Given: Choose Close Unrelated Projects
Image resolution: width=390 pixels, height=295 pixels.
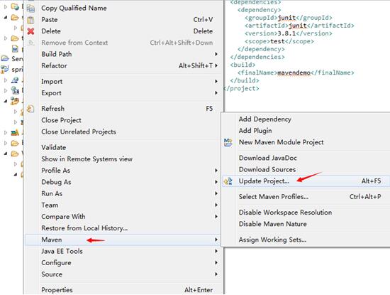Looking at the screenshot, I should click(123, 132).
